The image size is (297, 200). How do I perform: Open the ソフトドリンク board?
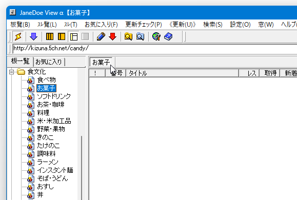click(54, 96)
